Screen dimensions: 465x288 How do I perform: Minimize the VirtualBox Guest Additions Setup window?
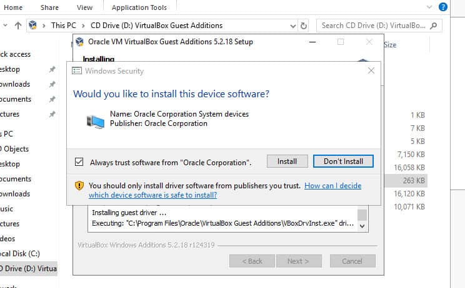click(312, 42)
